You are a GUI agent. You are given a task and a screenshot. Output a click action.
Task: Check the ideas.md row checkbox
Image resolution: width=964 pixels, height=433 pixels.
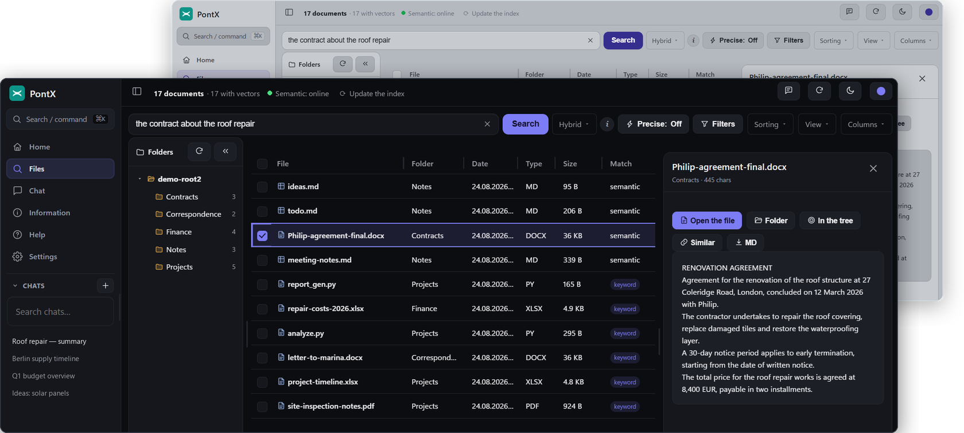[x=262, y=187]
